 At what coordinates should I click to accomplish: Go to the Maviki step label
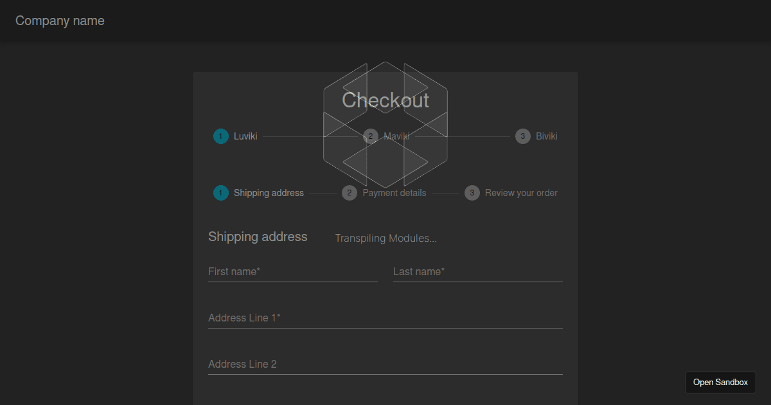pyautogui.click(x=396, y=136)
